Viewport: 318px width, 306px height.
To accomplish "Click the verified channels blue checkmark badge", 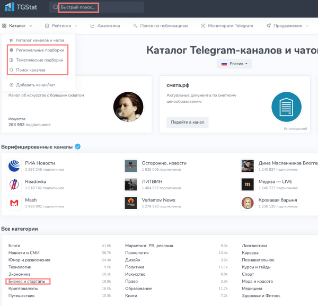I will coord(78,146).
